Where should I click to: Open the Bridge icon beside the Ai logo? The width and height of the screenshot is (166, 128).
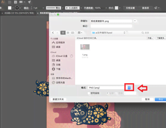(9, 2)
